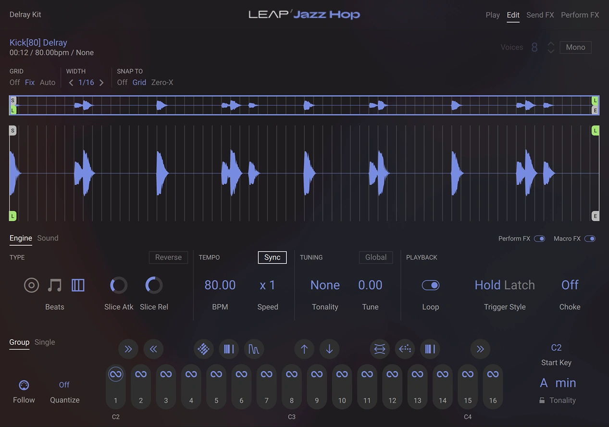Select the one-shot playback type icon

(31, 285)
